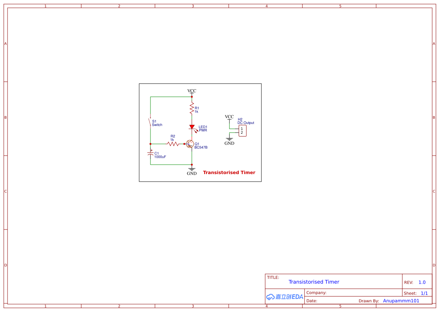Click the VCC label above the H2 connector
440x312 pixels.
click(229, 117)
